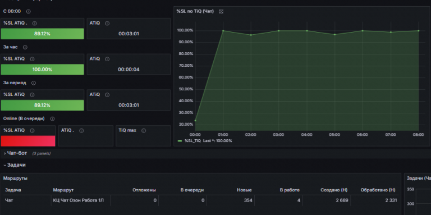This screenshot has height=215, width=431.
Task: Collapse the Задачи row
Action: click(15, 165)
